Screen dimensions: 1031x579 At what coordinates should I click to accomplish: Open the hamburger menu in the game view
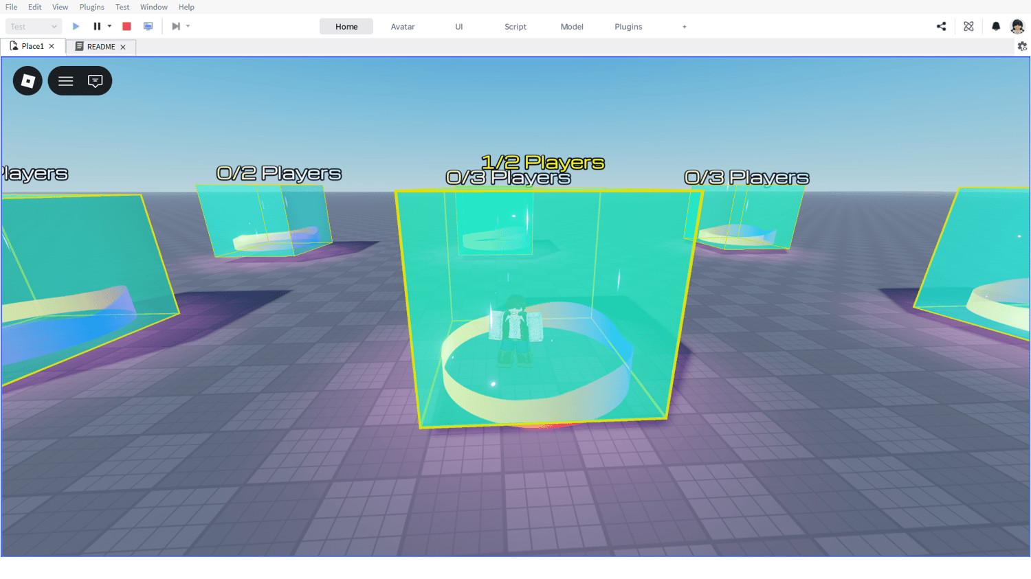pyautogui.click(x=65, y=81)
